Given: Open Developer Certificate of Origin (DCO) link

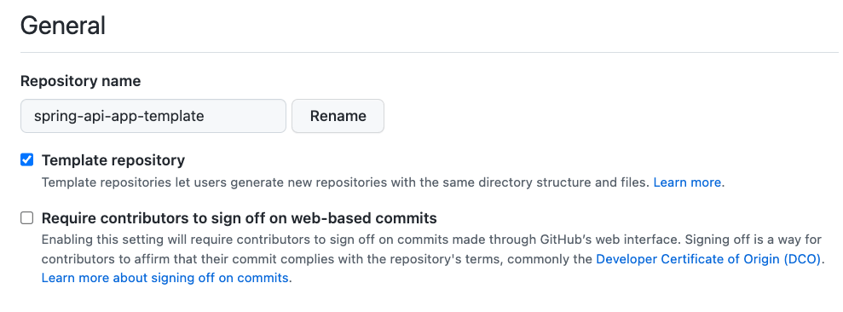Looking at the screenshot, I should click(708, 259).
